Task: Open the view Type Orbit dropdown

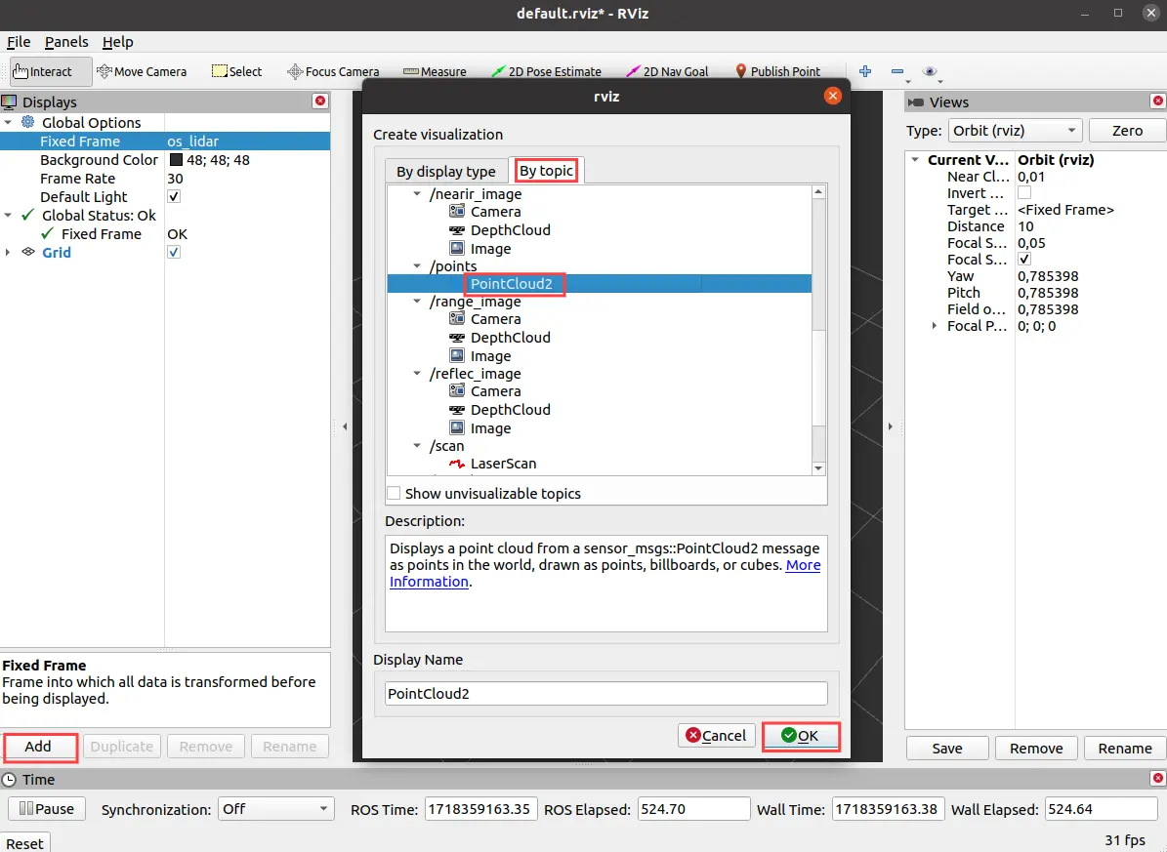Action: point(1016,131)
